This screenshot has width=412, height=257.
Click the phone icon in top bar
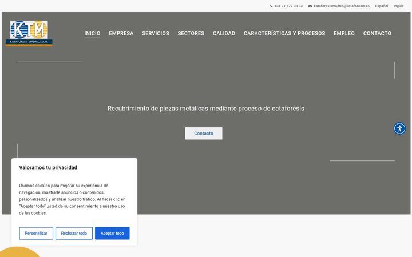point(271,6)
